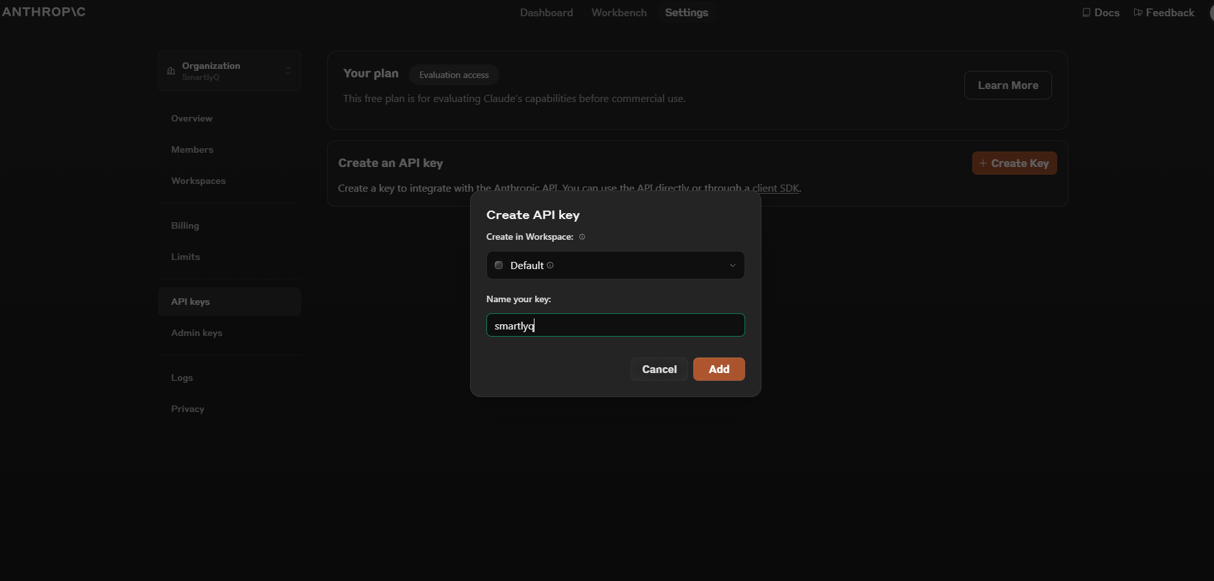Click the Your plan heading
The width and height of the screenshot is (1214, 581).
[x=371, y=73]
